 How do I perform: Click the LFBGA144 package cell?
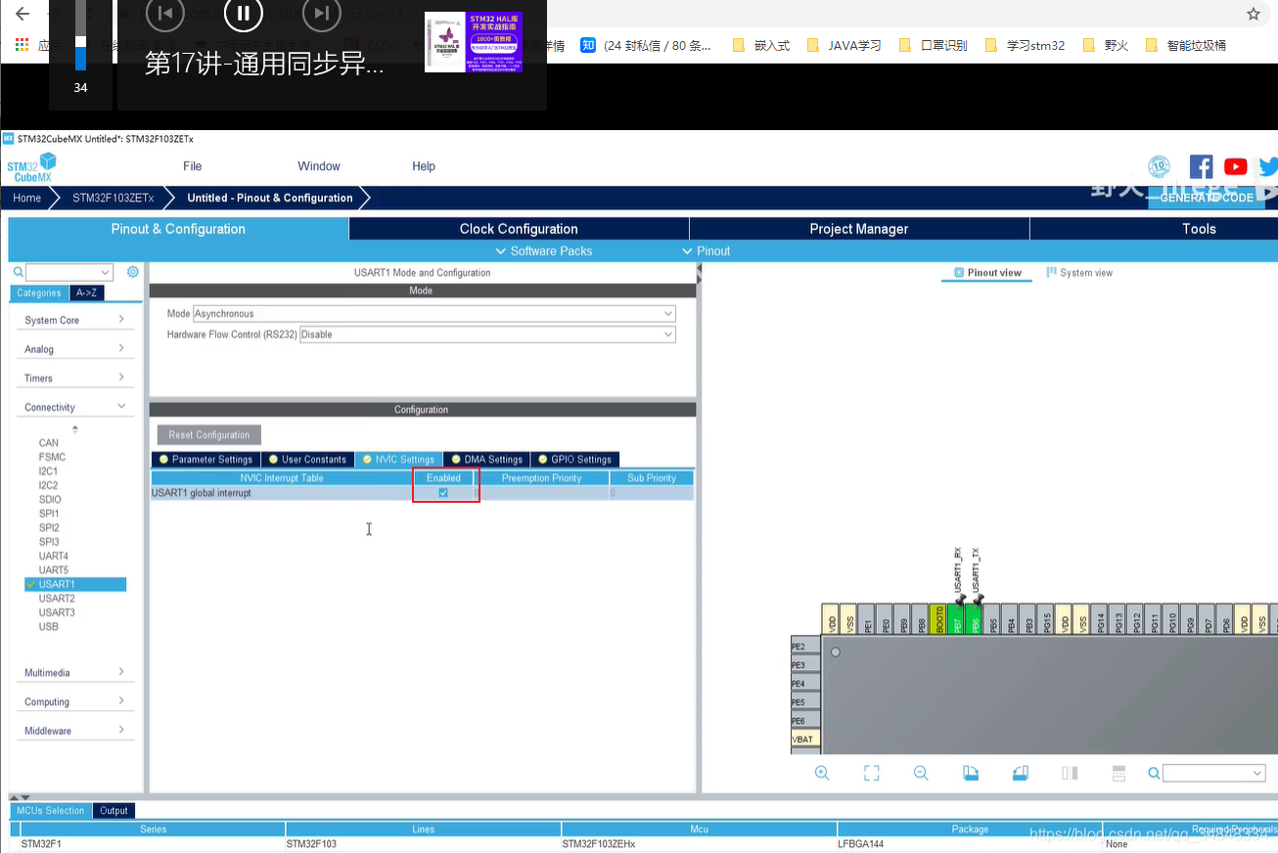(970, 843)
